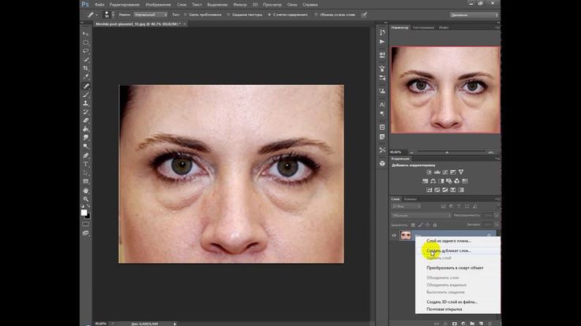Select the Proximity Match radio button

(186, 15)
